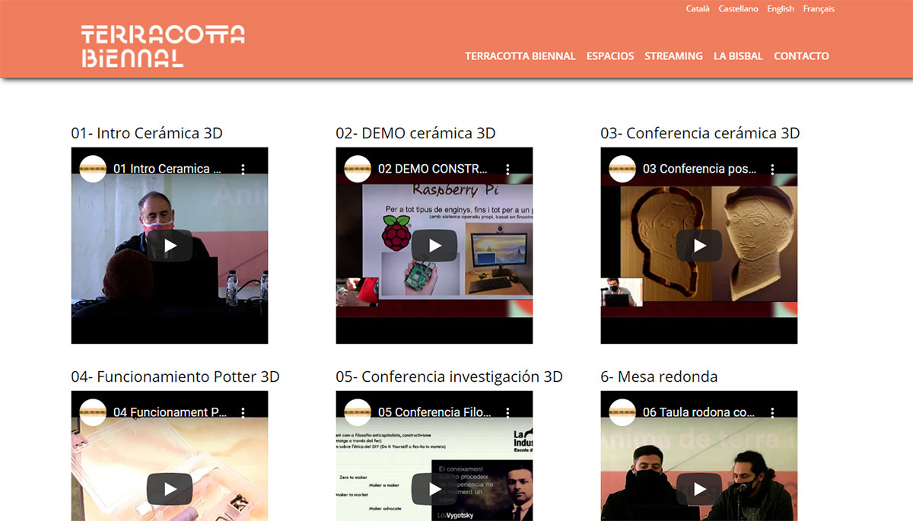The width and height of the screenshot is (913, 521).
Task: Open three-dot menu on 02 DEMO video
Action: [x=507, y=169]
